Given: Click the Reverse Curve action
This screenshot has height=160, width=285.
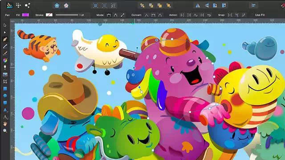Looking at the screenshot, I should tap(209, 15).
